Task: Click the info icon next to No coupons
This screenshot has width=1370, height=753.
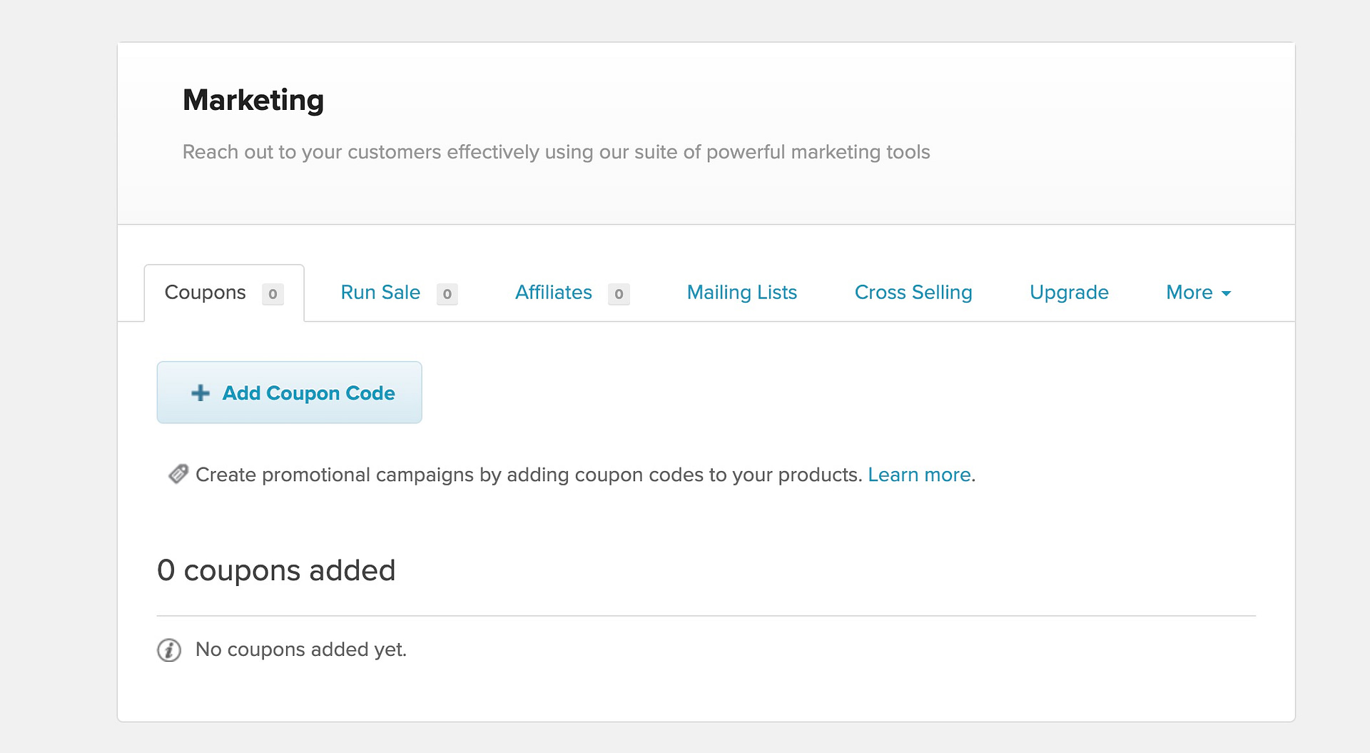Action: coord(169,650)
